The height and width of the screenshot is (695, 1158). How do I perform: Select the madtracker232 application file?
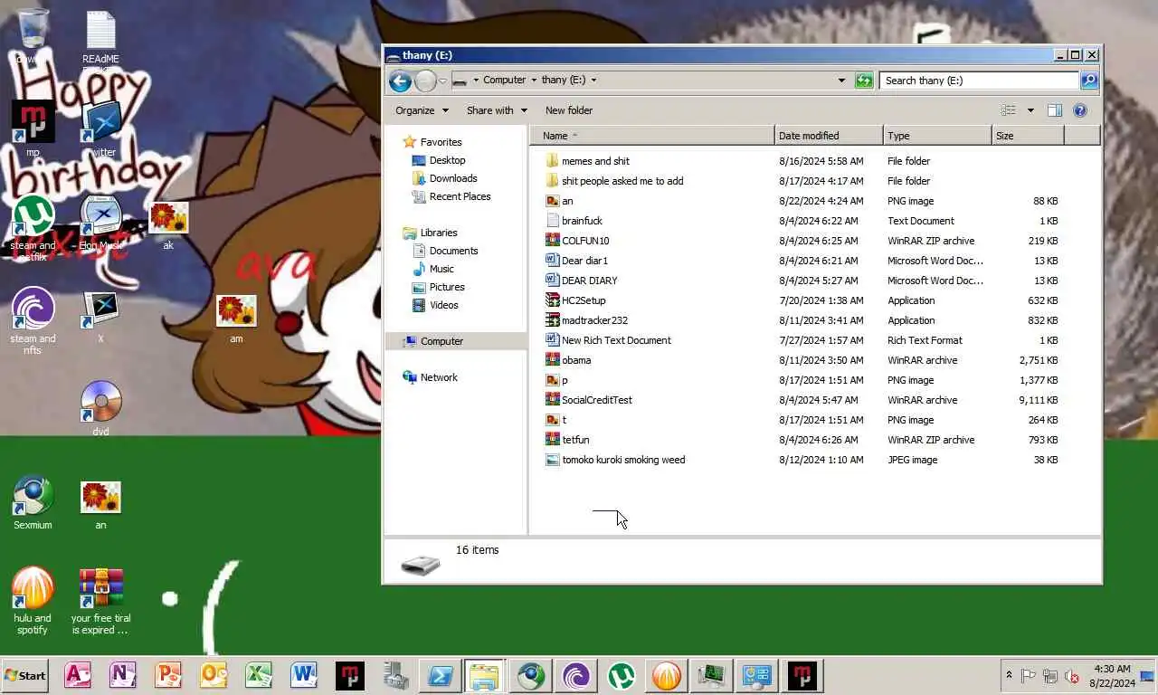tap(594, 320)
